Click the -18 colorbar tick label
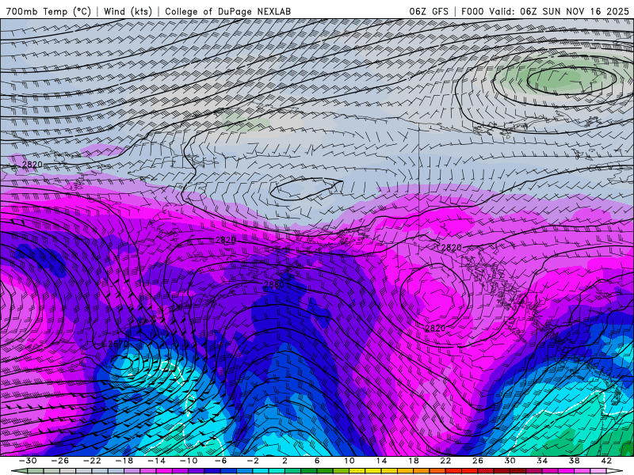Screen dimensions: 634x475 [x=124, y=461]
